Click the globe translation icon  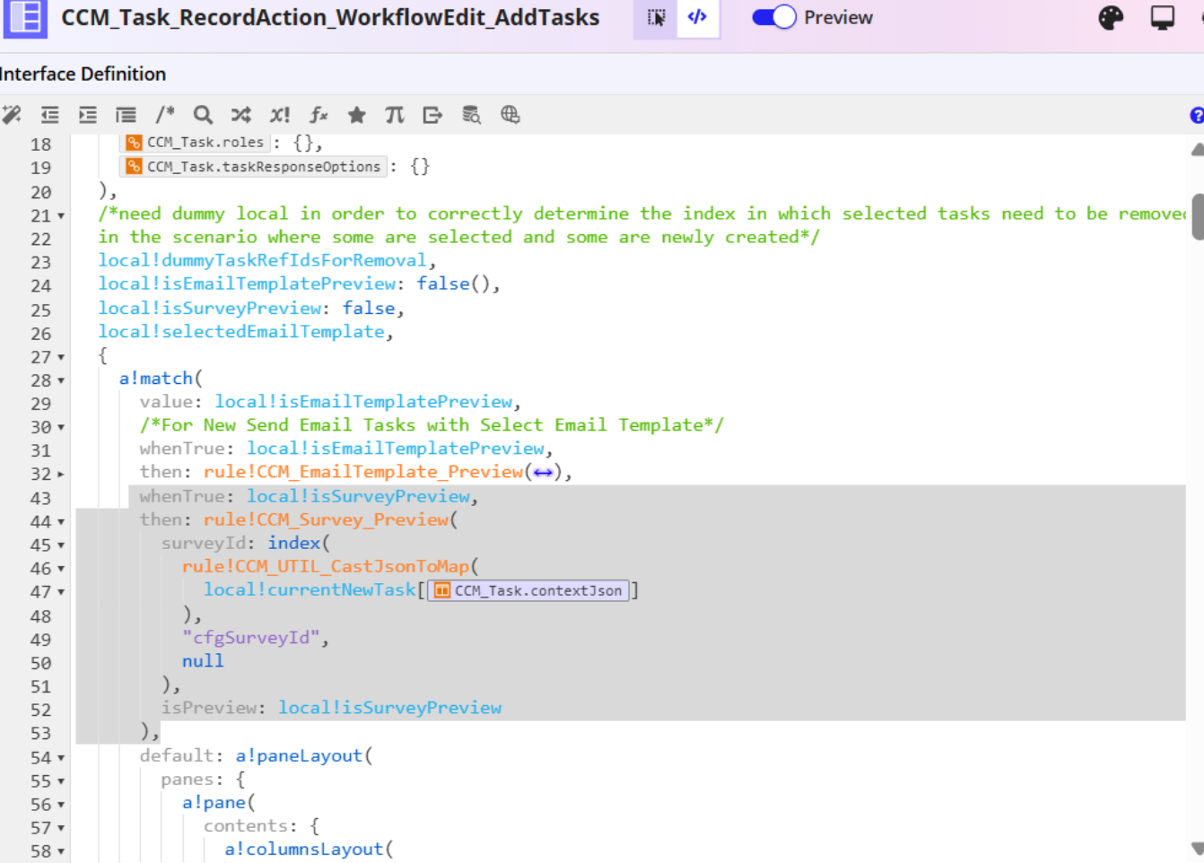click(510, 115)
